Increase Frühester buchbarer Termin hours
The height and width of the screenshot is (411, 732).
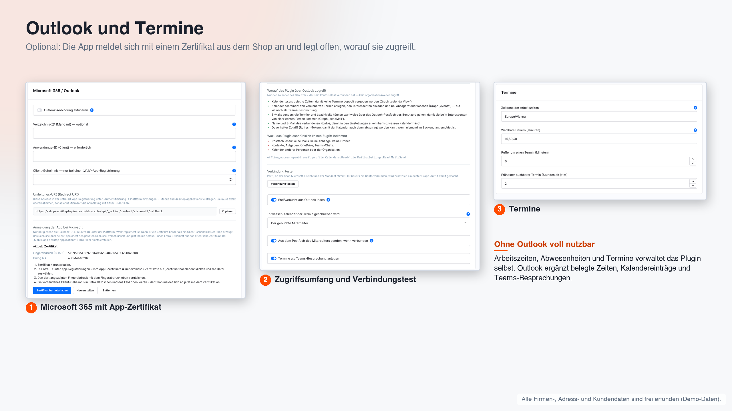693,181
